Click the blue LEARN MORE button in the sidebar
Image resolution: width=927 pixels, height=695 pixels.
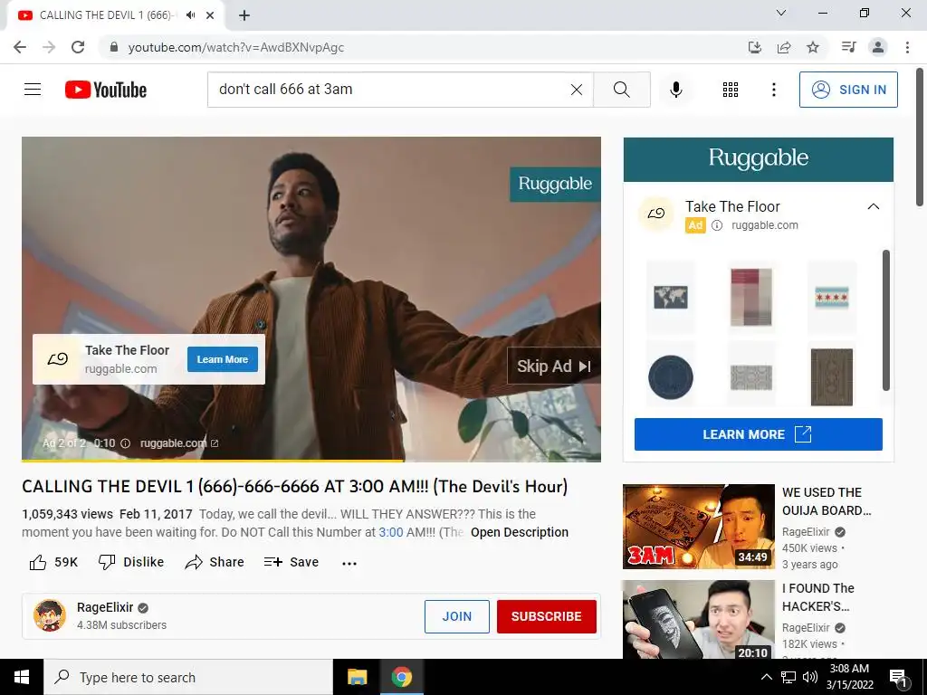[759, 434]
